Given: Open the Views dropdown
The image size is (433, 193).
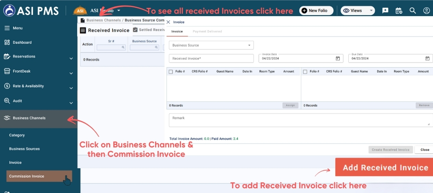Looking at the screenshot, I should [357, 11].
